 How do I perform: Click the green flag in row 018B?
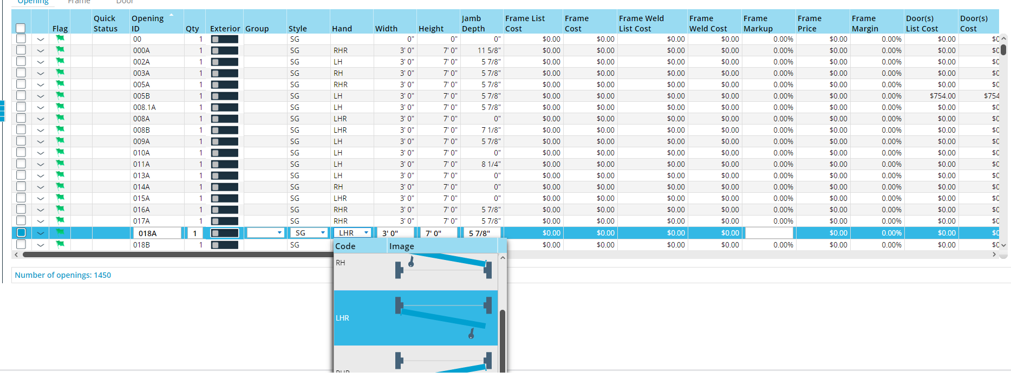pos(60,244)
